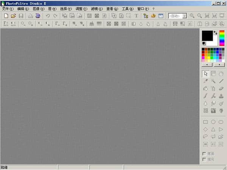227x170 pixels.
Task: Show the previous color palette page
Action: click(207, 65)
